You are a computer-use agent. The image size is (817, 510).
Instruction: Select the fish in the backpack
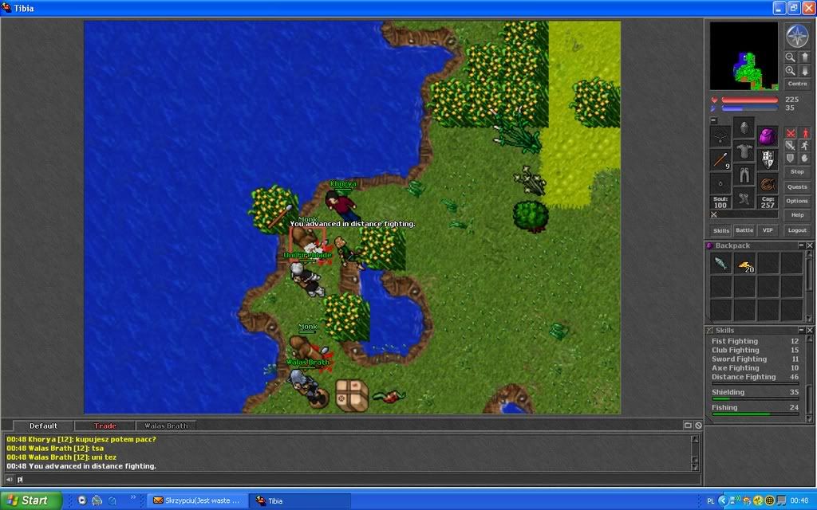click(721, 263)
